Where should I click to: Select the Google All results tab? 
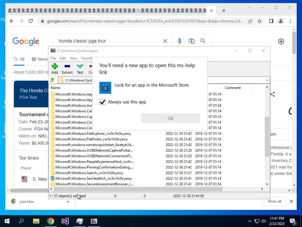(x=19, y=59)
